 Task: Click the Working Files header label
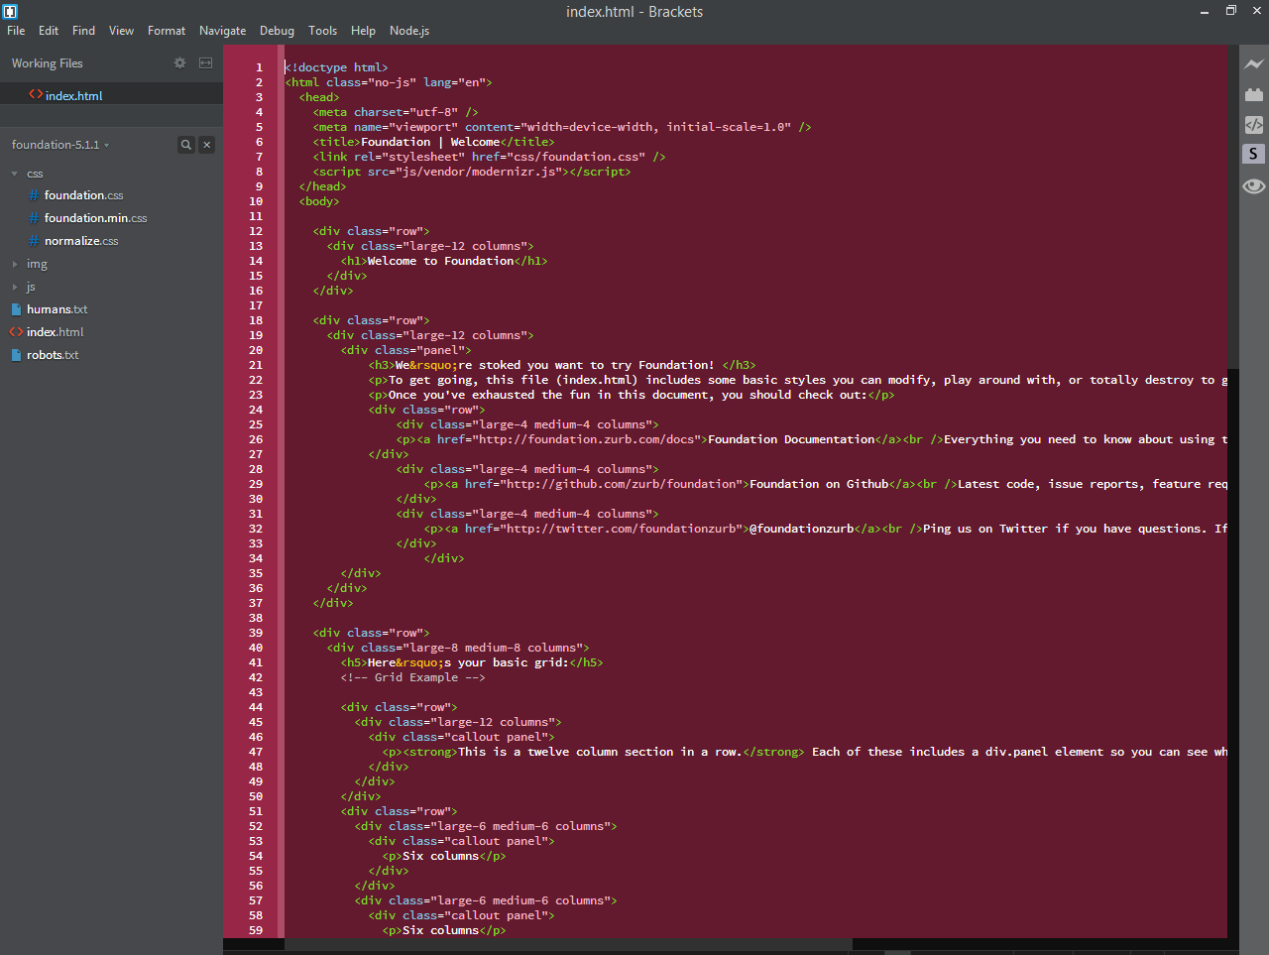pos(48,63)
